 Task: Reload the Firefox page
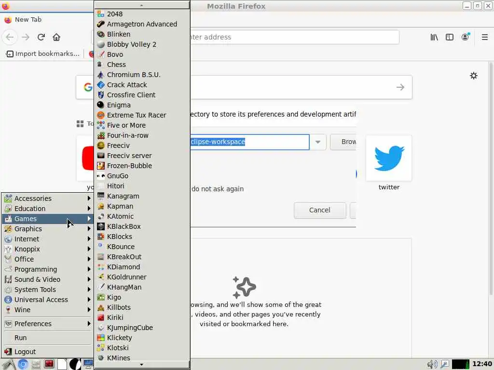41,37
